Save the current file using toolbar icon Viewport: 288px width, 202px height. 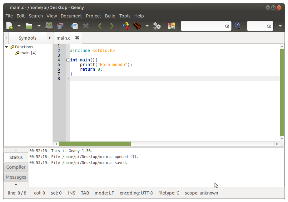click(x=49, y=26)
